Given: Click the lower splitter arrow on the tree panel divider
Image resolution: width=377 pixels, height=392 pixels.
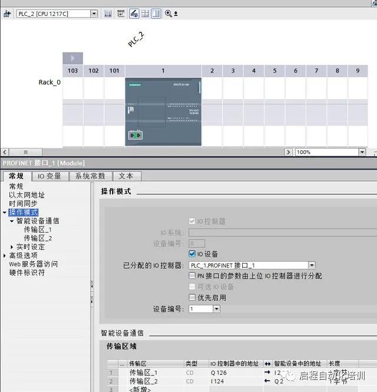Looking at the screenshot, I should (x=92, y=302).
